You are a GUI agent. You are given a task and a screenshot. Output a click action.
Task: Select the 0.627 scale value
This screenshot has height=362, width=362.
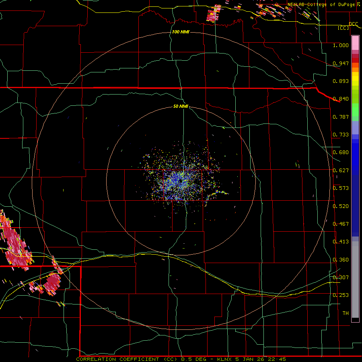(341, 171)
